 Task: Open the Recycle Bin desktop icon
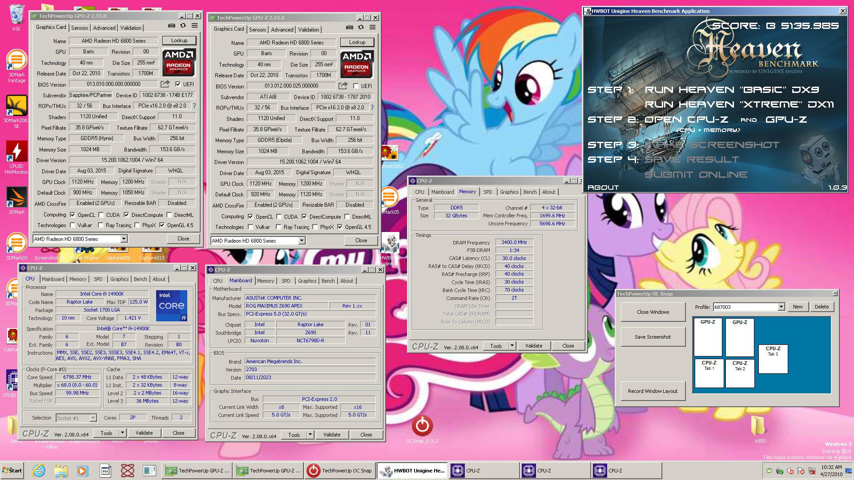[x=16, y=17]
